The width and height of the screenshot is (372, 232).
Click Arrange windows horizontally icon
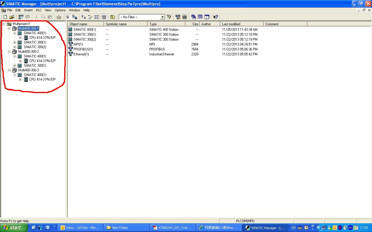(x=200, y=17)
